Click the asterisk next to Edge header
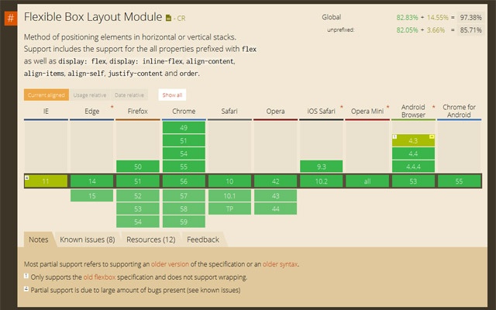The width and height of the screenshot is (496, 310). tap(112, 108)
